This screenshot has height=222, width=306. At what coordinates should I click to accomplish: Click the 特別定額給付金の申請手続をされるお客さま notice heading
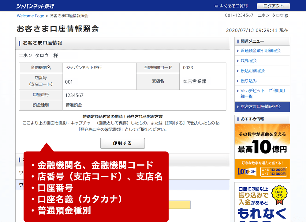(123, 117)
